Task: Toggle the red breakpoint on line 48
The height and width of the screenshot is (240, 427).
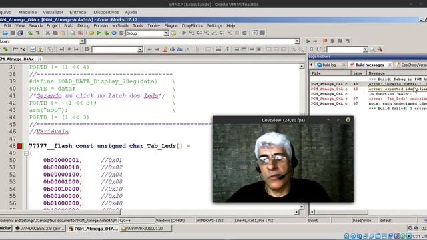Action: 19,146
